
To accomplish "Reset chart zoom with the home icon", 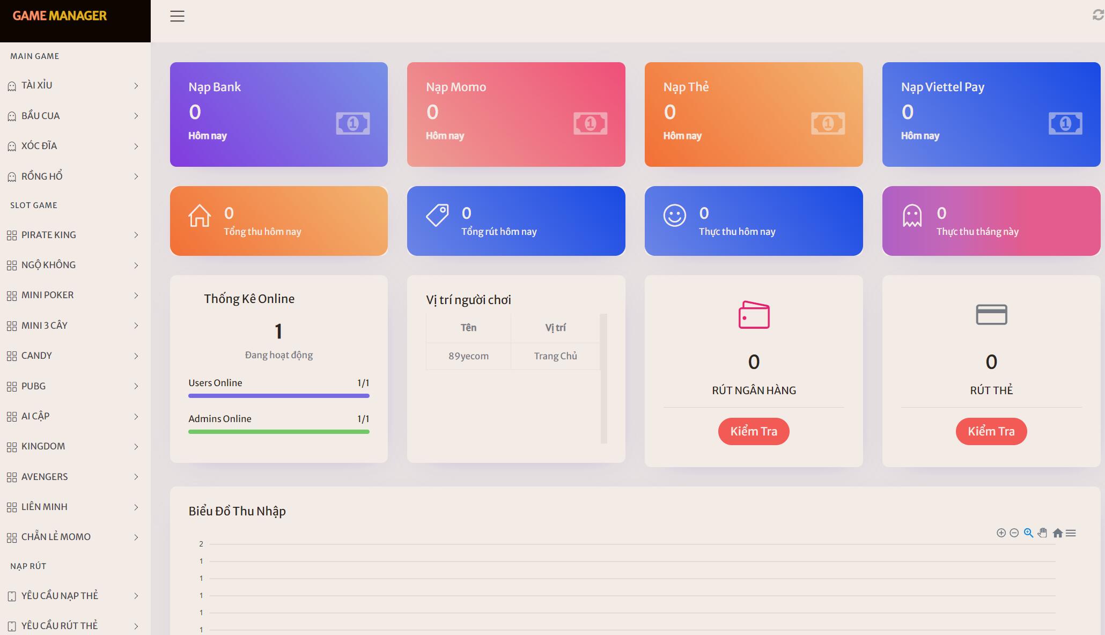I will [1057, 533].
